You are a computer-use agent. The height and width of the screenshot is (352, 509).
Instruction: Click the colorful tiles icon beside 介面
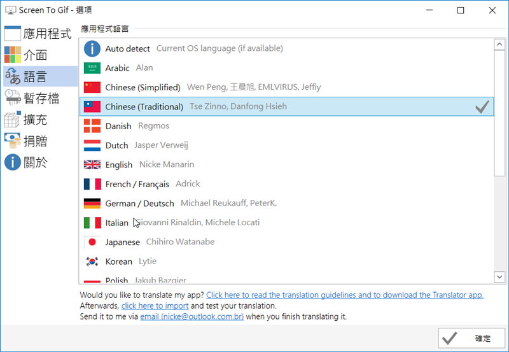(x=13, y=55)
